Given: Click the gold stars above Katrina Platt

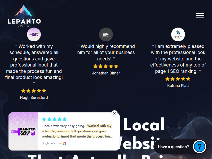Looking at the screenshot, I should [178, 79].
